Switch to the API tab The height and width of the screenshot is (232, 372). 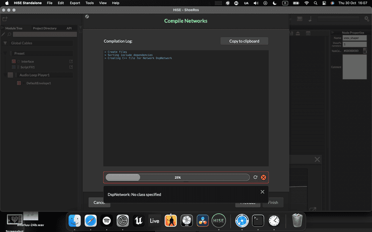(x=69, y=28)
